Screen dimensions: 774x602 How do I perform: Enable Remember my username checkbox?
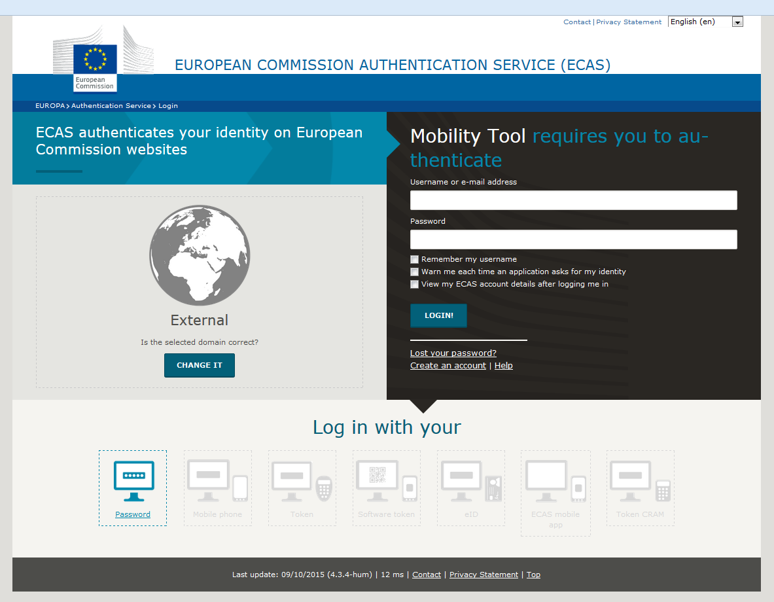pos(415,259)
